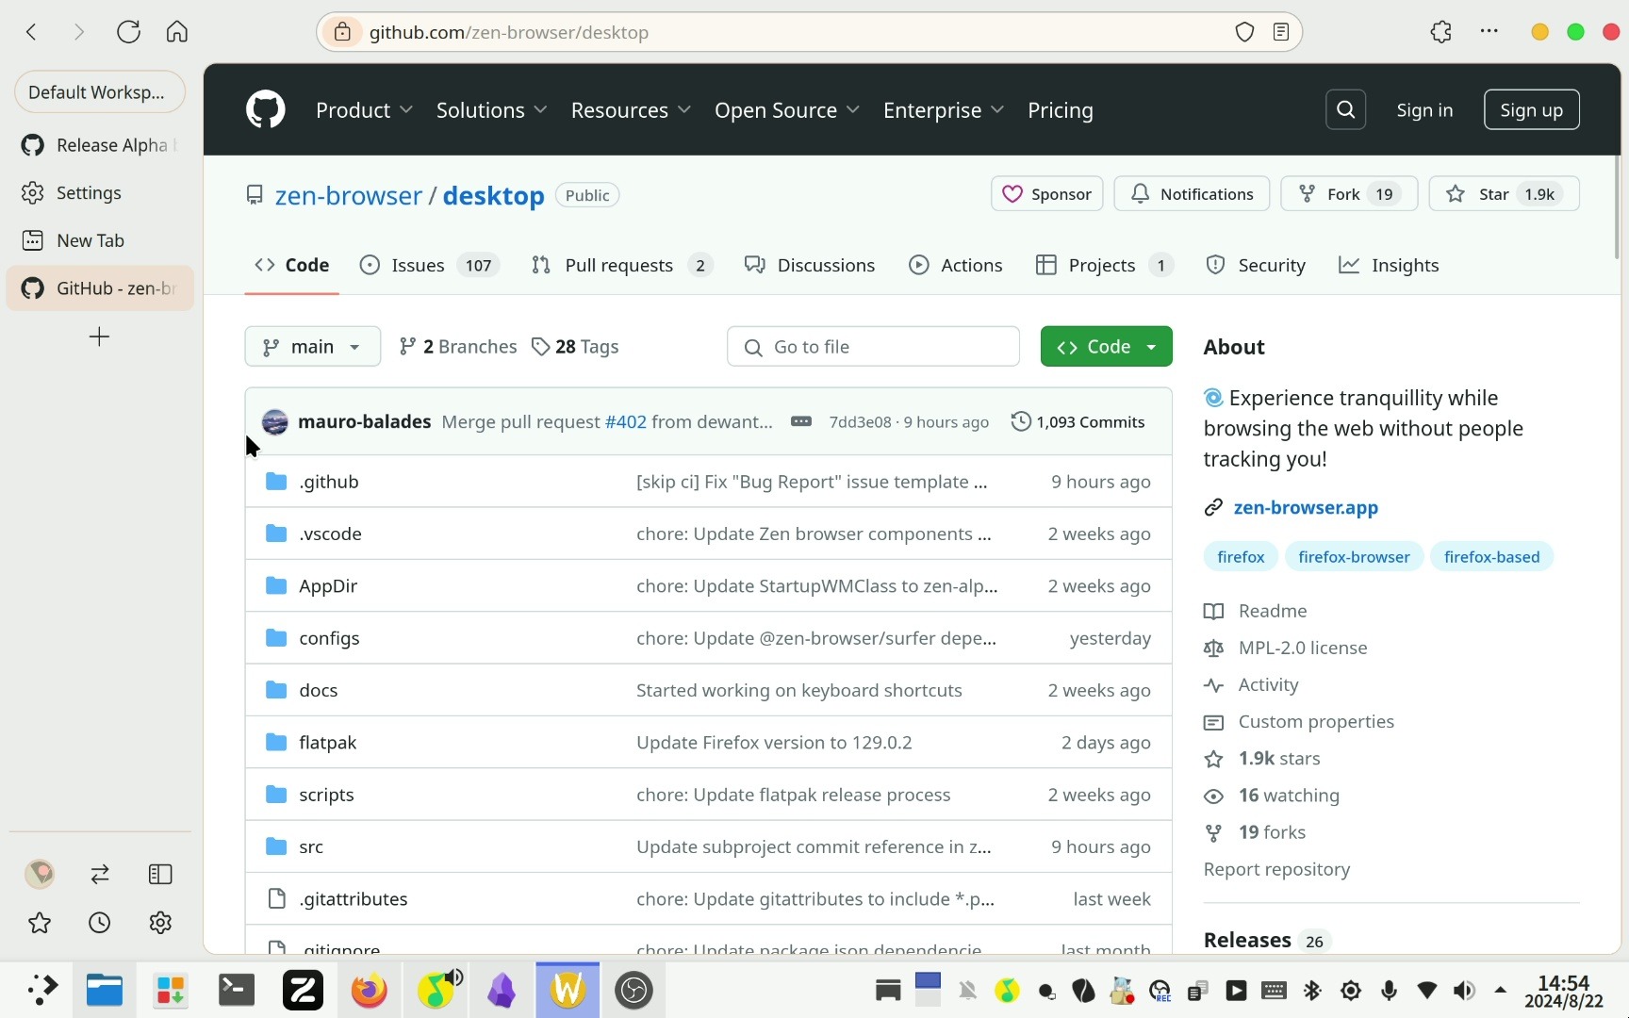This screenshot has height=1018, width=1629.
Task: Expand the Solutions menu
Action: tap(491, 110)
